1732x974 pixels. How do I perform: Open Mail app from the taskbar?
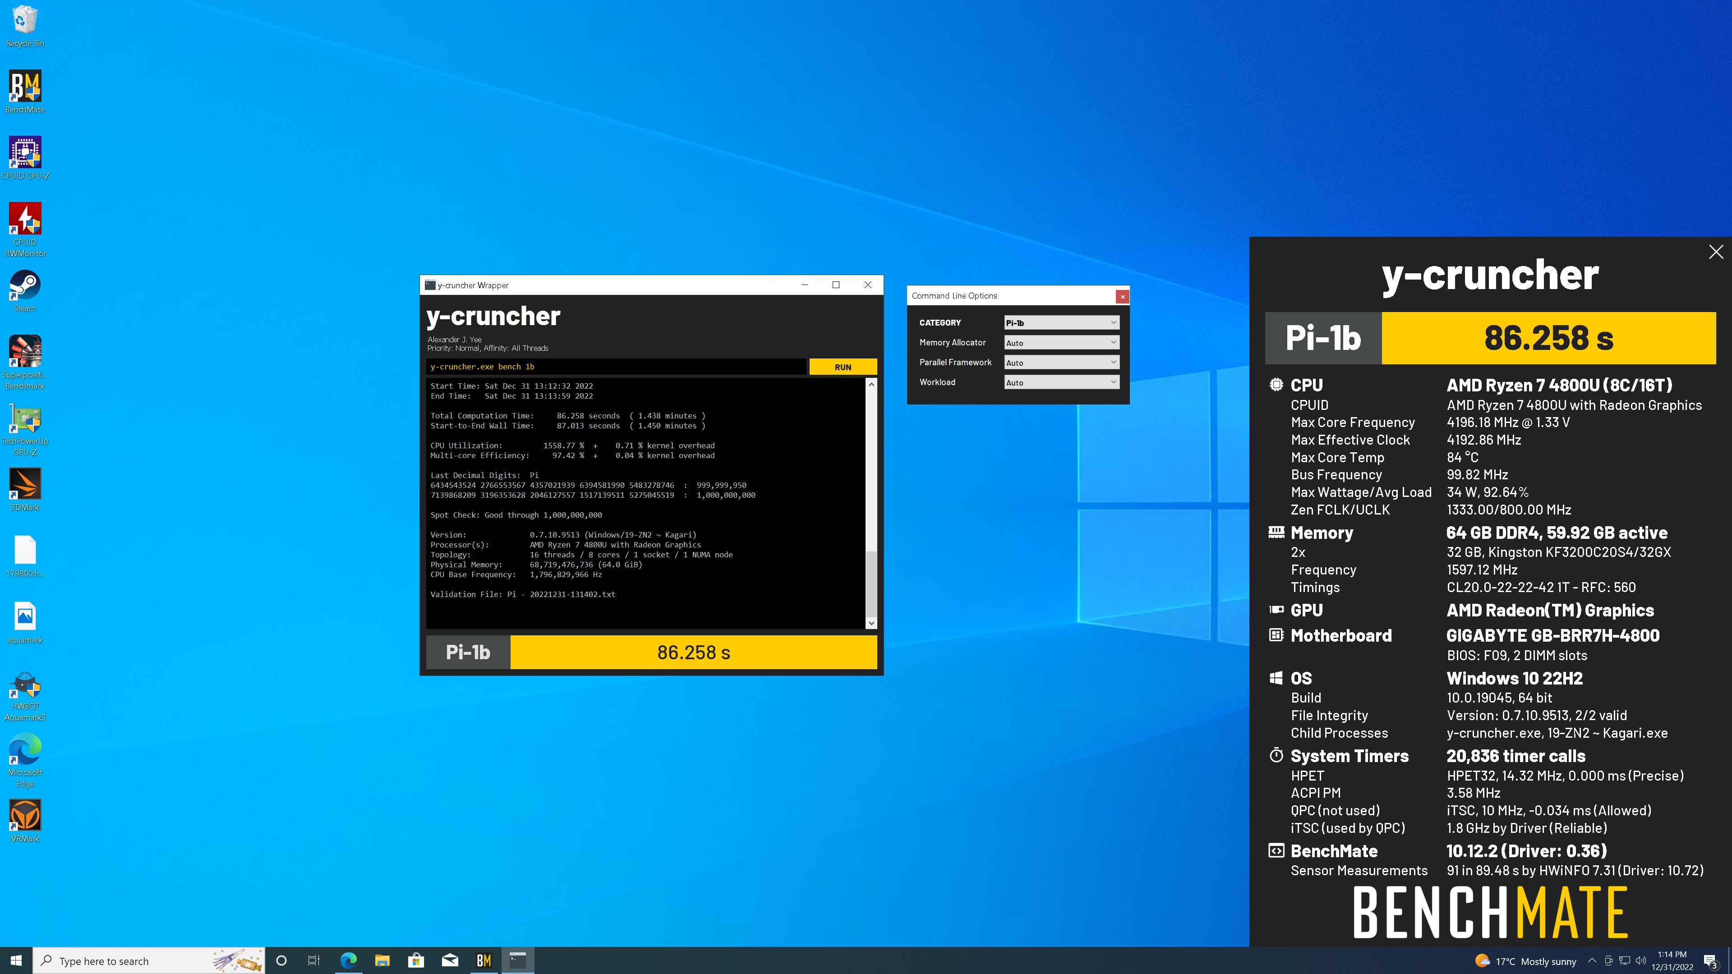coord(450,960)
